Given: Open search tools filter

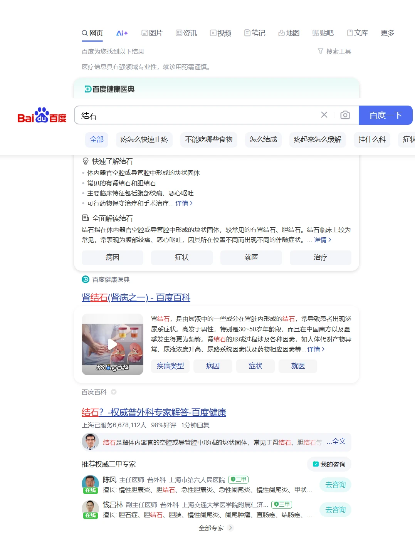Looking at the screenshot, I should [x=334, y=51].
